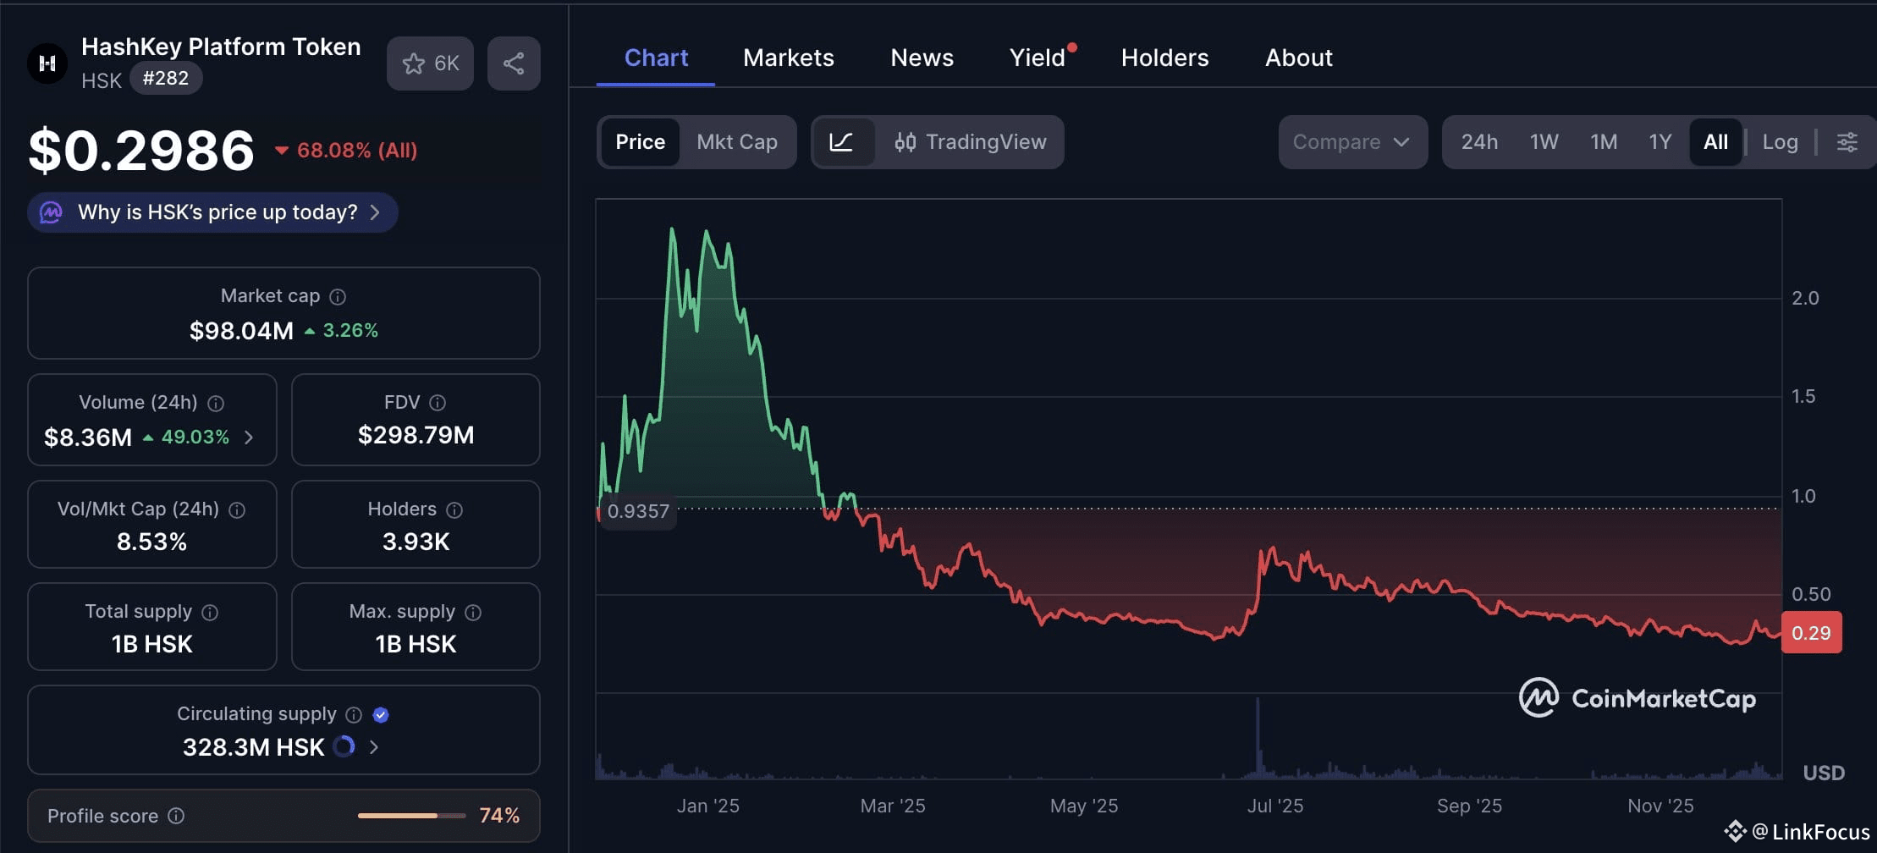The height and width of the screenshot is (853, 1877).
Task: Click the verified circulating supply badge
Action: pyautogui.click(x=381, y=715)
